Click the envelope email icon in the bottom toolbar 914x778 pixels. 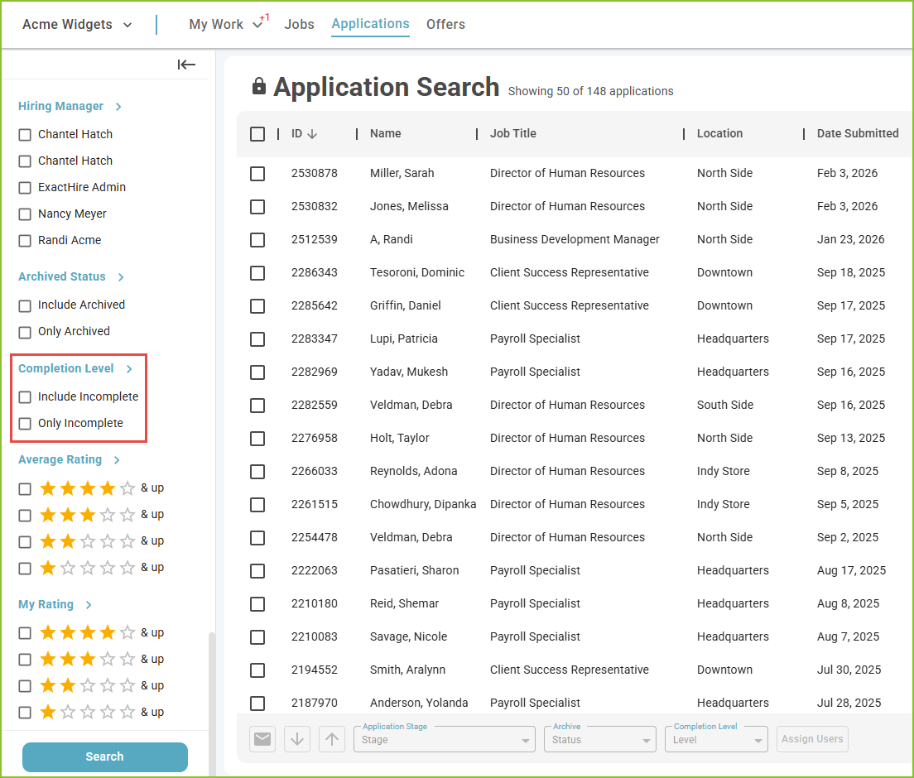click(x=262, y=739)
